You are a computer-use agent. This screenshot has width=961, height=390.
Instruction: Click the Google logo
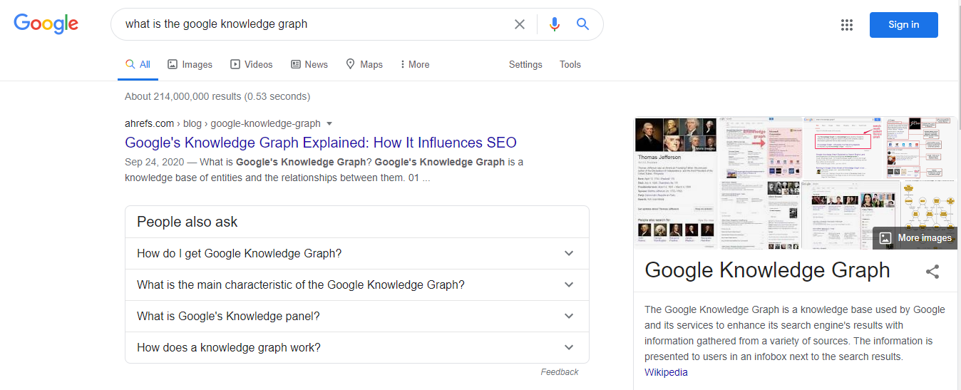[x=46, y=24]
